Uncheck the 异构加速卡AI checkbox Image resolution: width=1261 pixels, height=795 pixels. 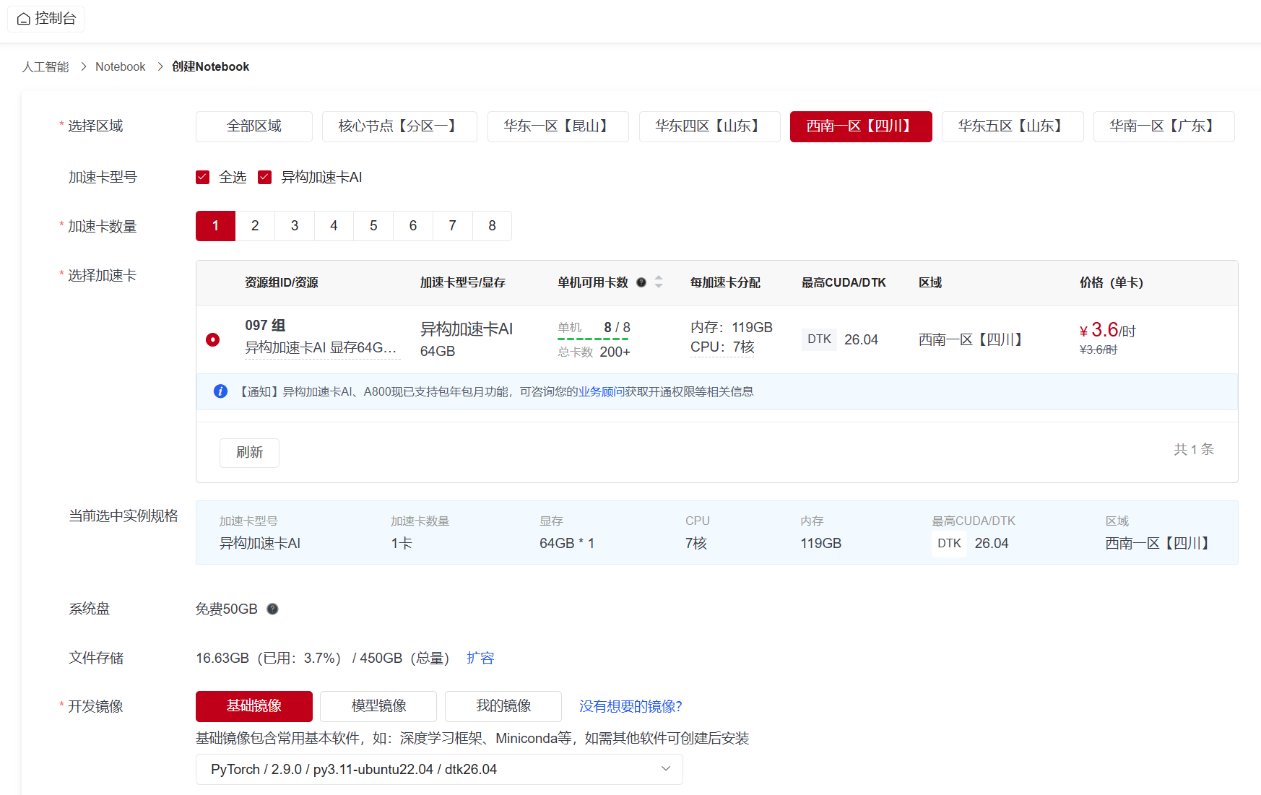pyautogui.click(x=265, y=177)
